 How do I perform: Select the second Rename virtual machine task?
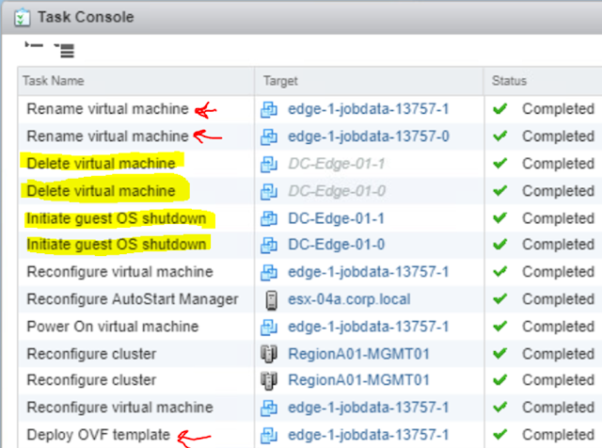coord(108,136)
